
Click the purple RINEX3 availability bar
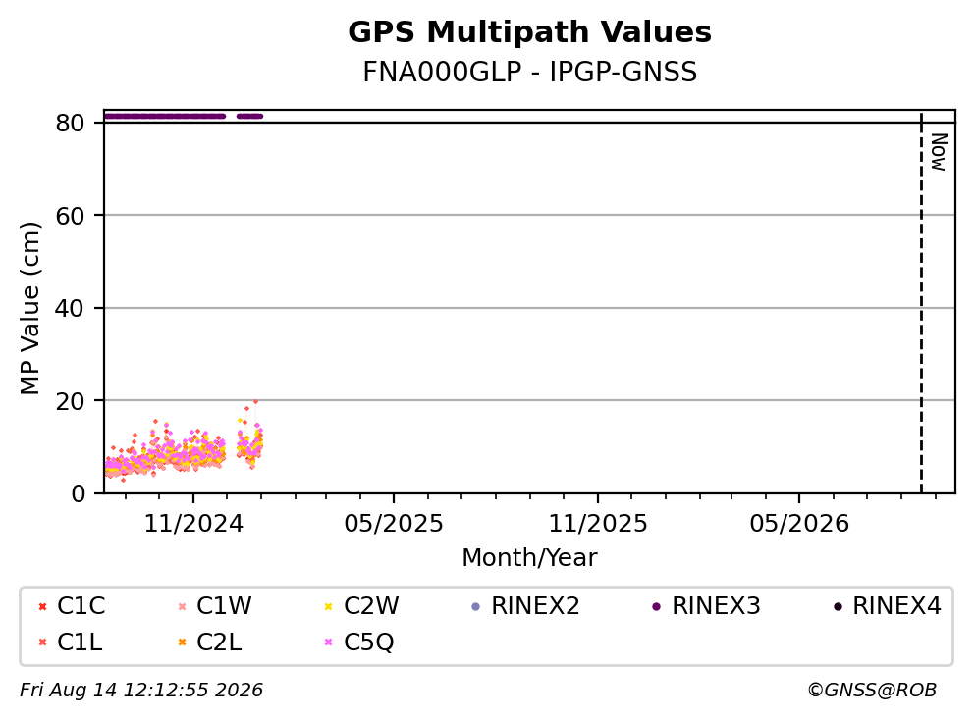[x=165, y=116]
